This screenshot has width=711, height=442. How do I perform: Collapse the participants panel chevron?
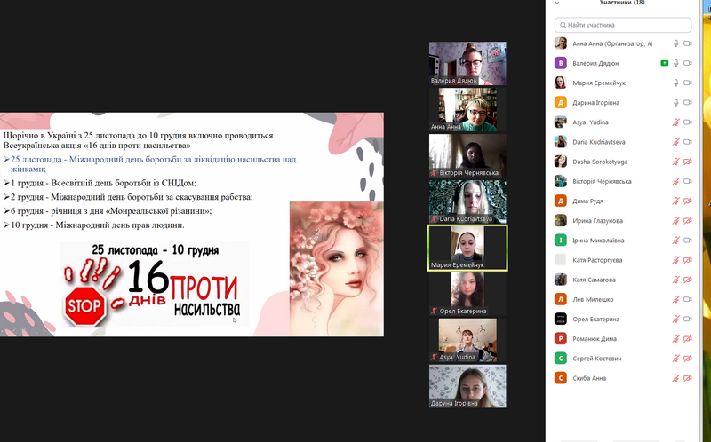[557, 3]
